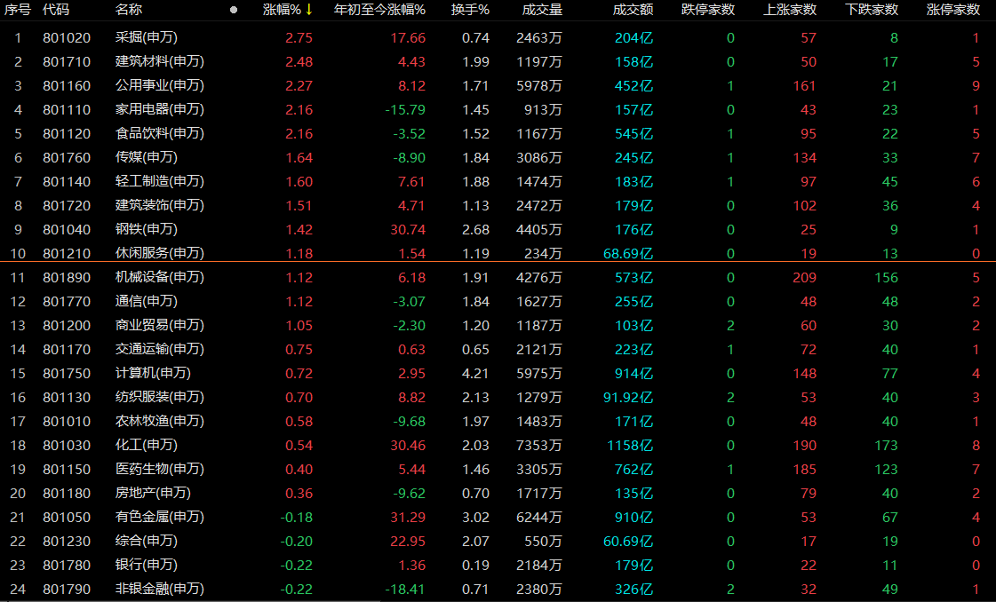Click code 801160 cell
Screen dimensions: 996x602
pyautogui.click(x=67, y=86)
